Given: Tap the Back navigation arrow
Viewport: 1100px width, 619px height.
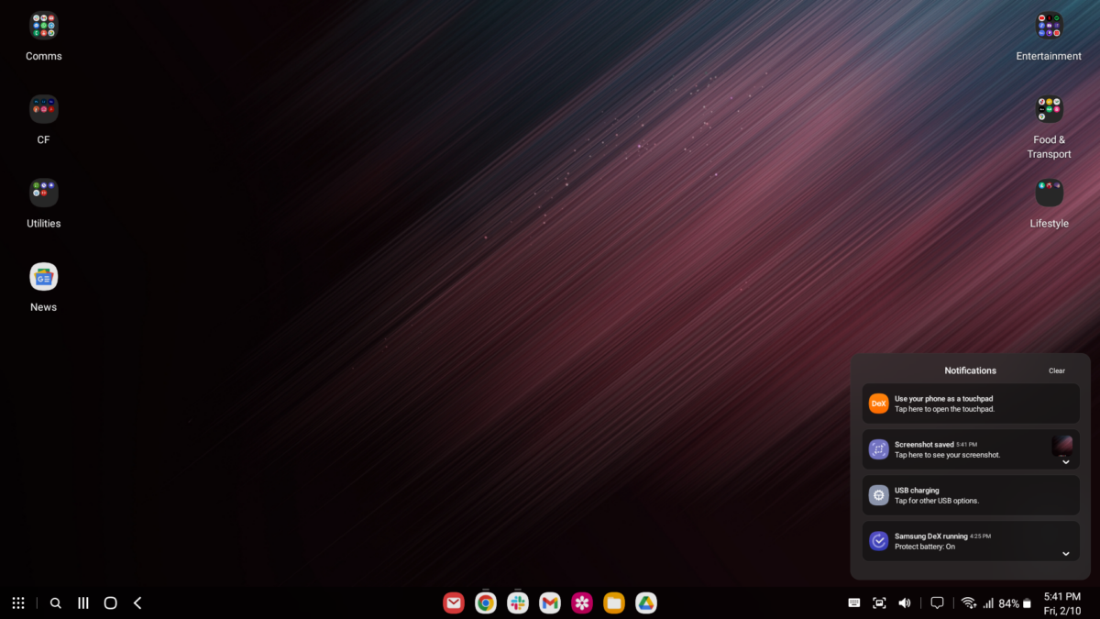Looking at the screenshot, I should click(137, 602).
